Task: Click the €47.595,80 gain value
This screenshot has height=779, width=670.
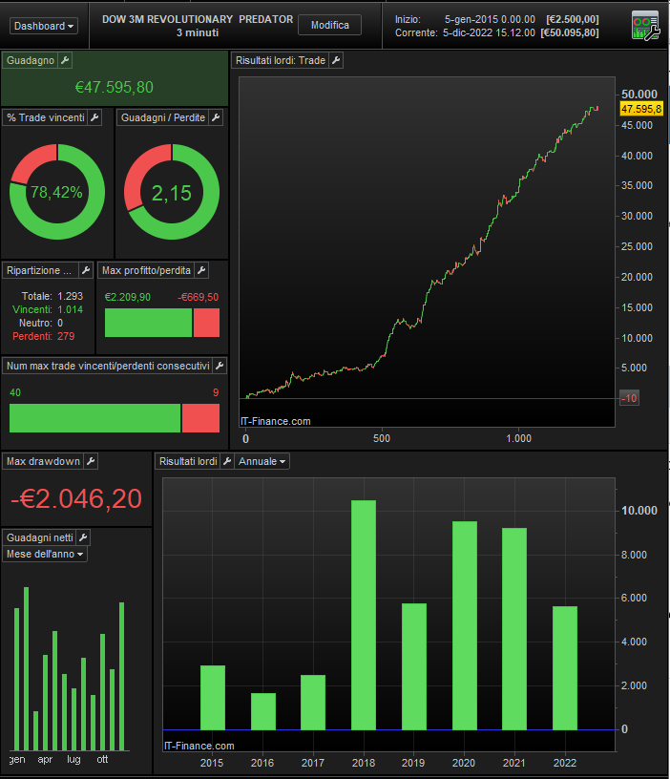Action: (115, 88)
